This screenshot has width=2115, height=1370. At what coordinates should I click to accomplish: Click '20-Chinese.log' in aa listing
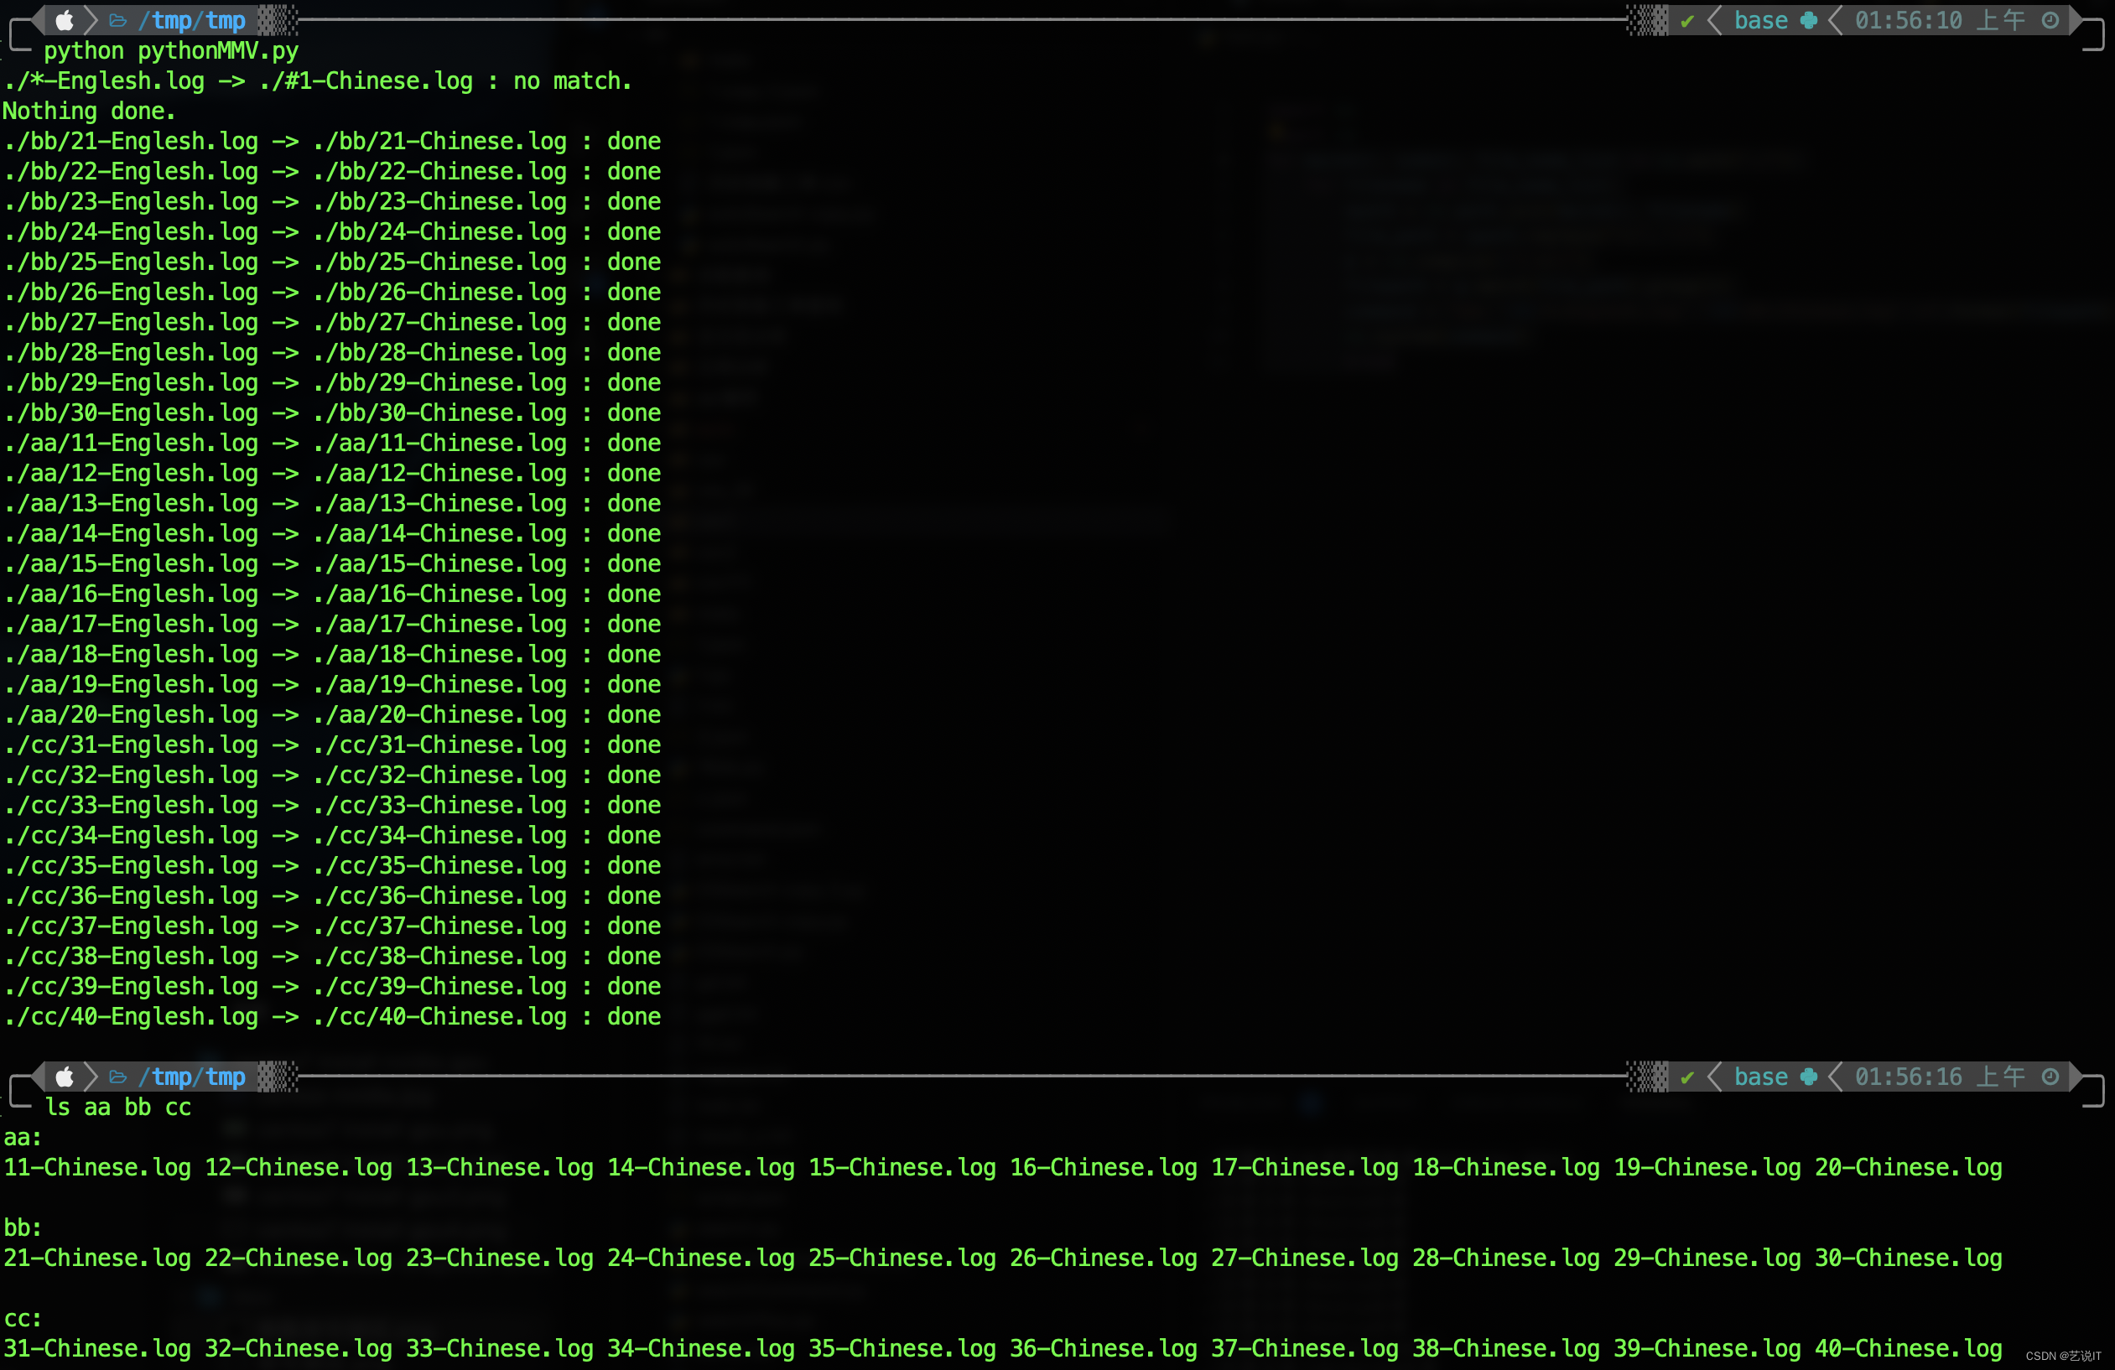point(1908,1167)
